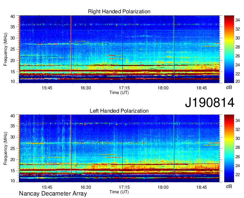Click the 30 MHz tick on Left Handed plot

[13, 137]
